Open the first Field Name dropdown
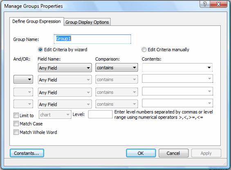231x170 pixels. [x=65, y=68]
